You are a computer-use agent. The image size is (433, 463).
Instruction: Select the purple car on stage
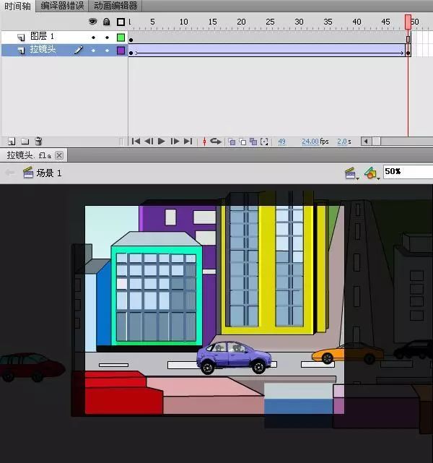coord(234,358)
